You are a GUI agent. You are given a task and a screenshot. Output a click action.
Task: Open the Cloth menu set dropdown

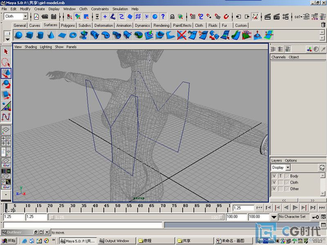point(25,16)
